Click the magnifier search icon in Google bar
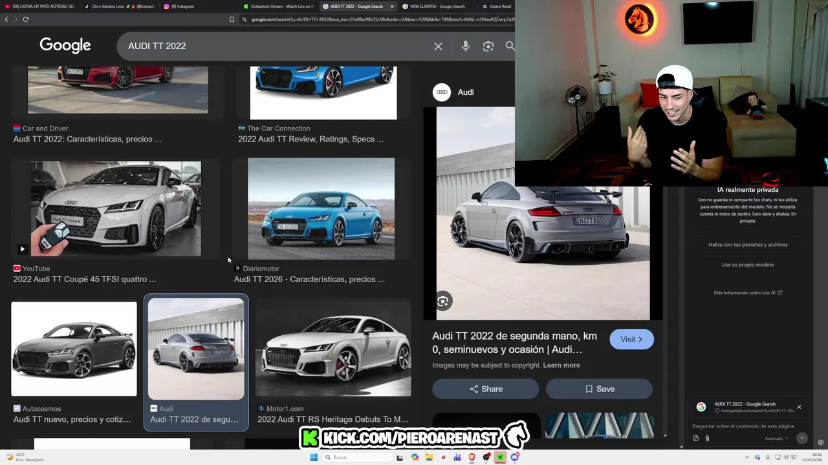The height and width of the screenshot is (465, 828). (x=510, y=46)
